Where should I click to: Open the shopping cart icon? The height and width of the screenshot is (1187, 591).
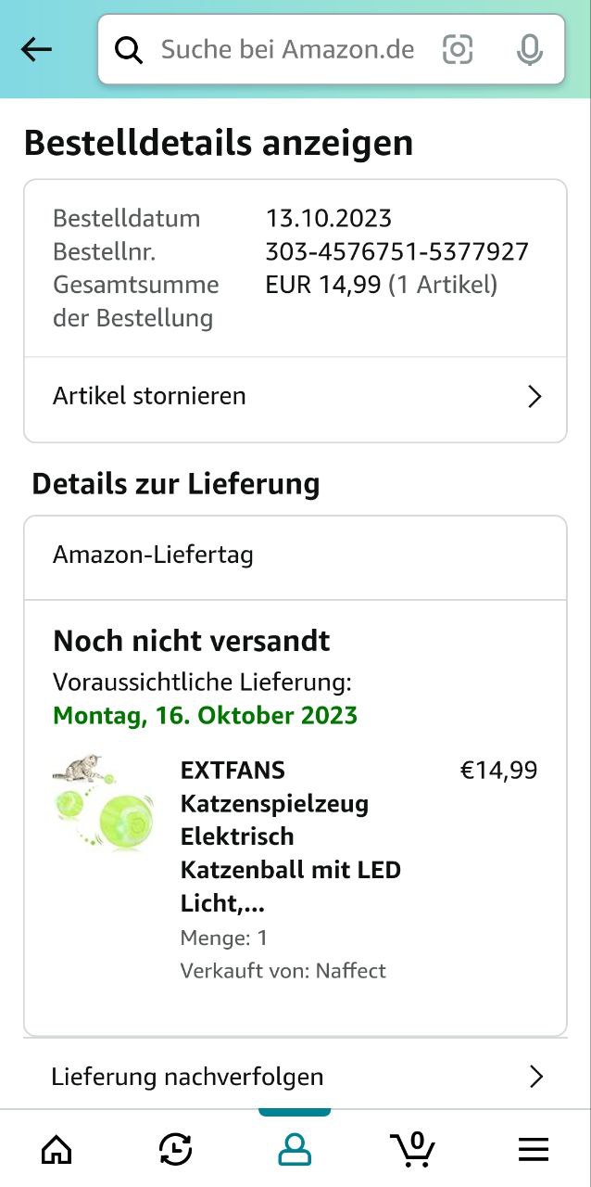pos(413,1150)
